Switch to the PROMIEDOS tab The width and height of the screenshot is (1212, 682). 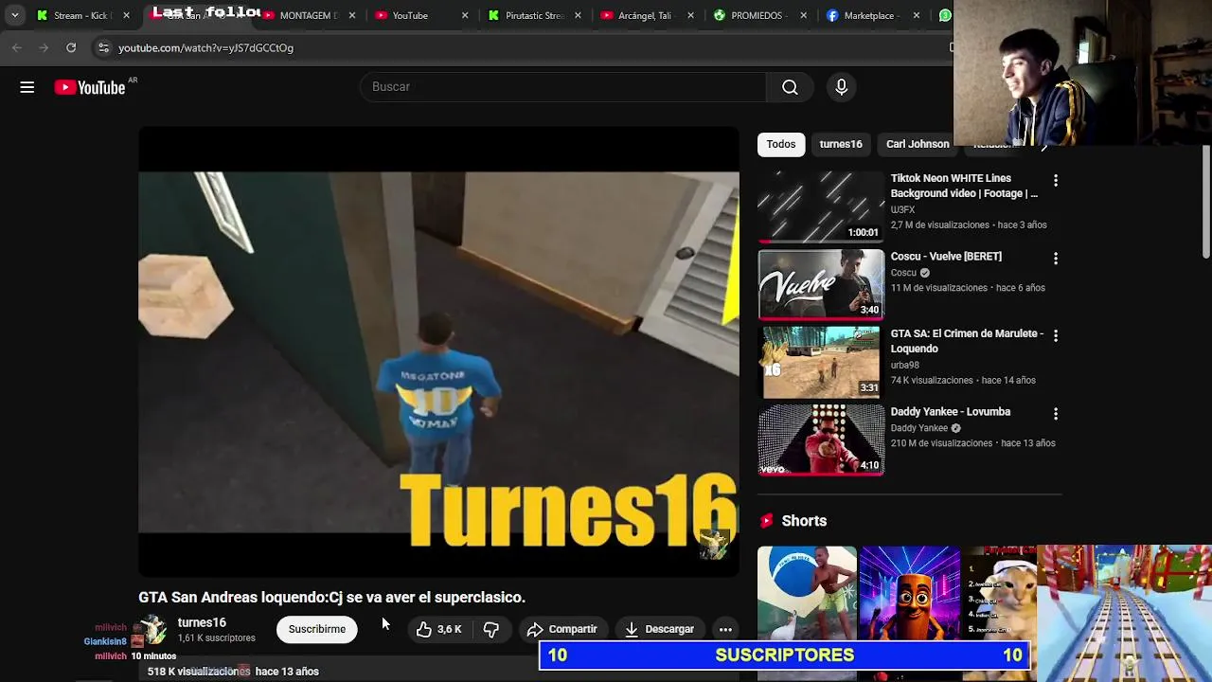(759, 15)
